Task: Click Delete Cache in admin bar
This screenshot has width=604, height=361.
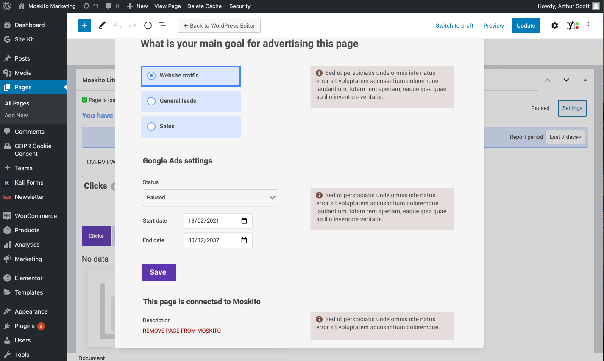Action: coord(204,6)
